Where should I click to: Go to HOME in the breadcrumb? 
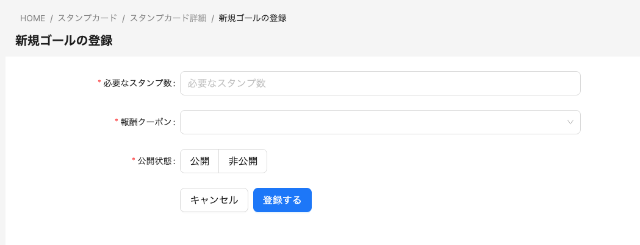[x=32, y=18]
